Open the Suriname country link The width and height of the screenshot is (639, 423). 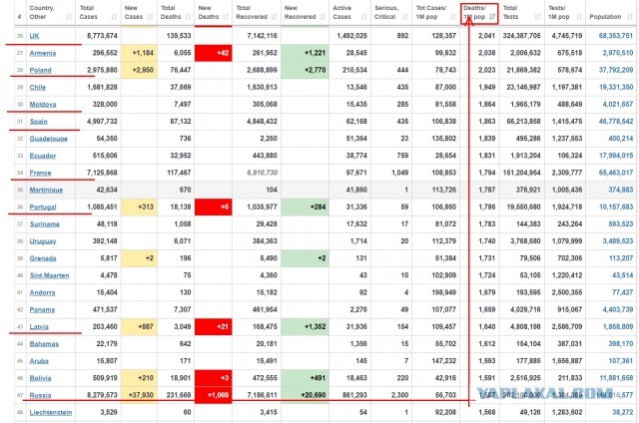(44, 223)
